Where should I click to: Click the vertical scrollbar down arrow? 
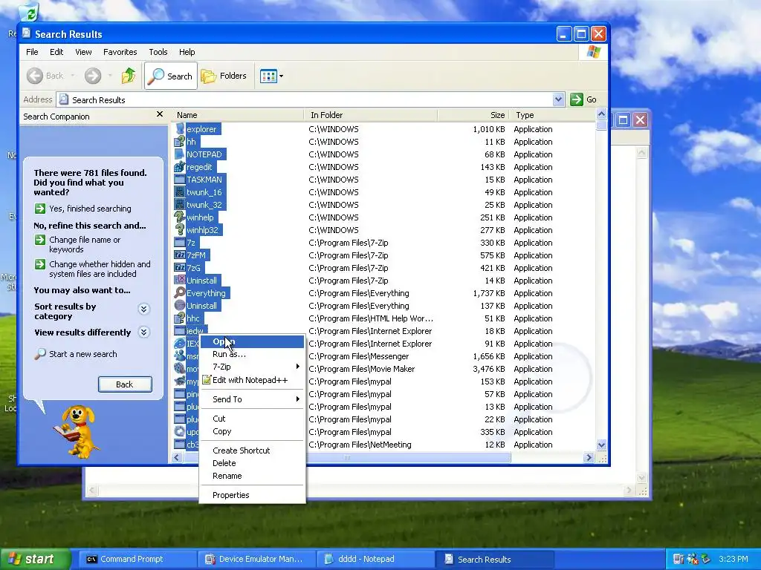click(x=601, y=445)
